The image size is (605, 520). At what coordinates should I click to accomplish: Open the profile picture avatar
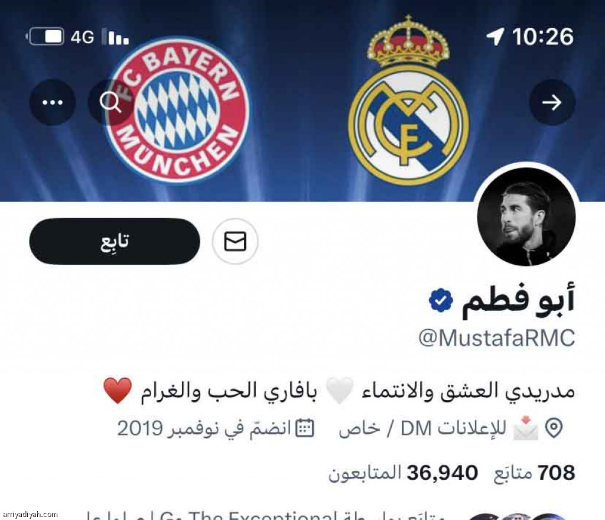coord(526,217)
